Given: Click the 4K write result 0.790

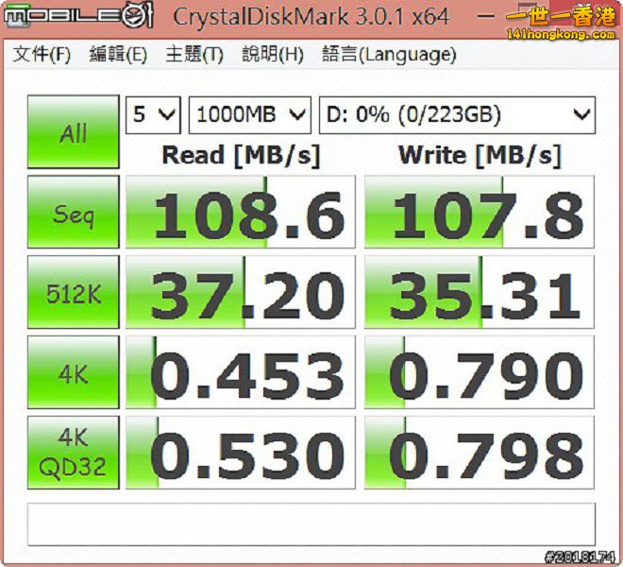Looking at the screenshot, I should [480, 374].
